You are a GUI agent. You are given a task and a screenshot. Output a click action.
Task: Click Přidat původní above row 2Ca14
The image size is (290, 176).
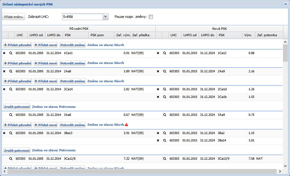click(18, 81)
